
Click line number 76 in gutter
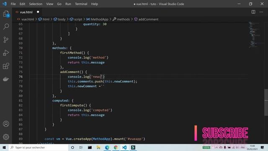click(x=21, y=76)
